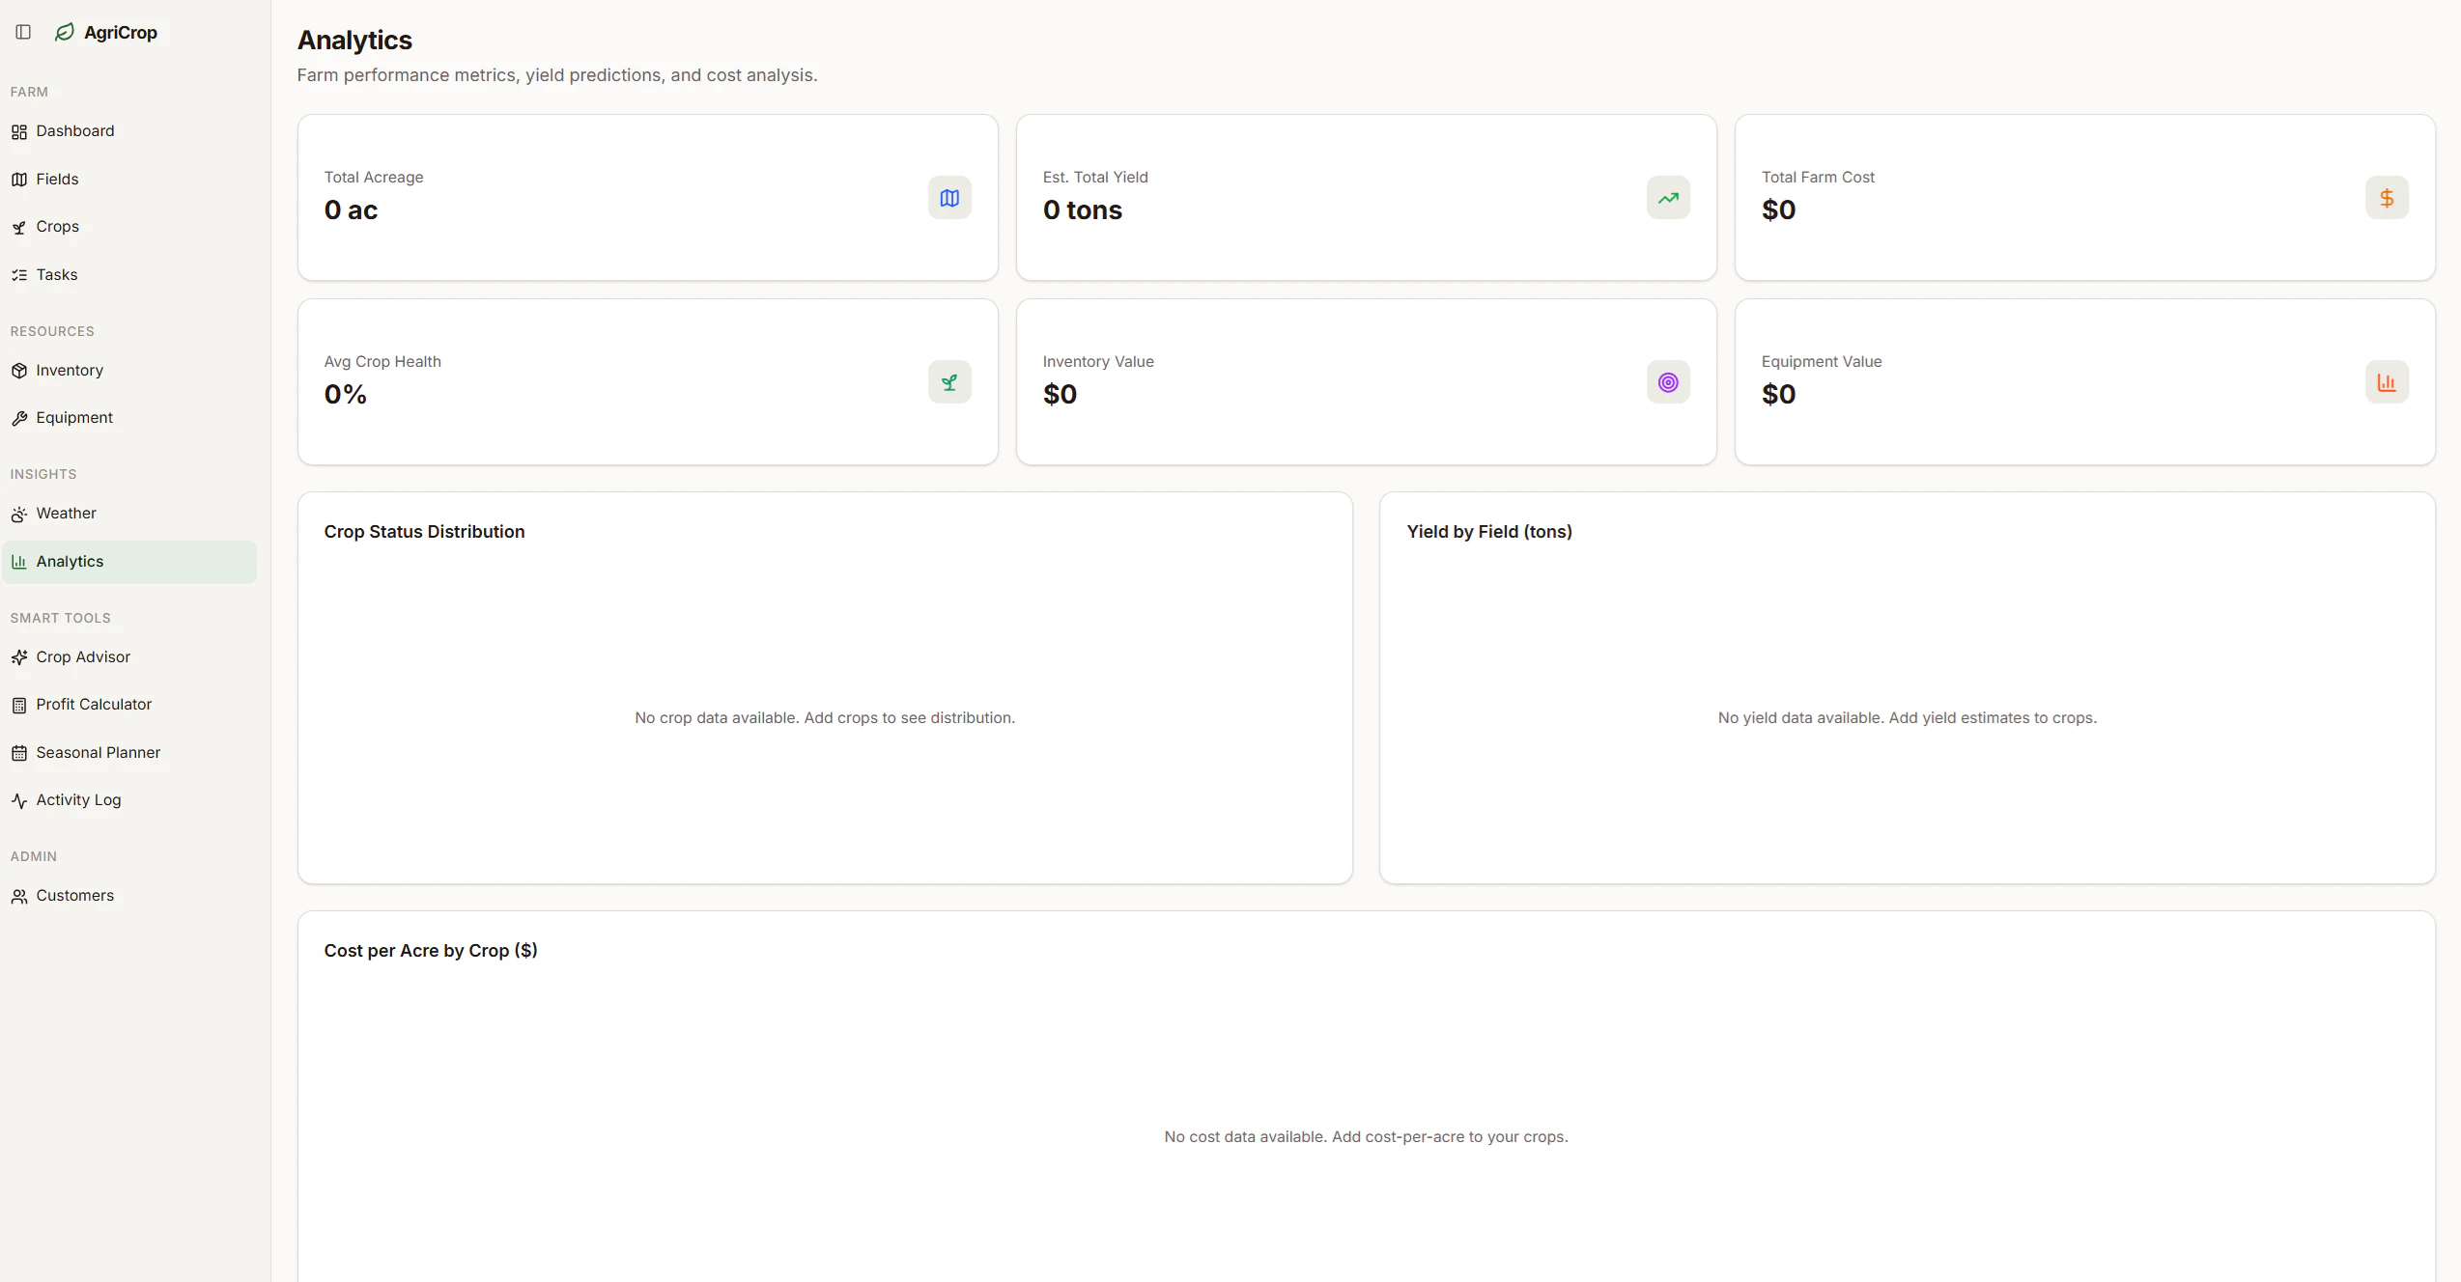The image size is (2461, 1282).
Task: Click the sprout icon on Avg Crop Health card
Action: [949, 382]
